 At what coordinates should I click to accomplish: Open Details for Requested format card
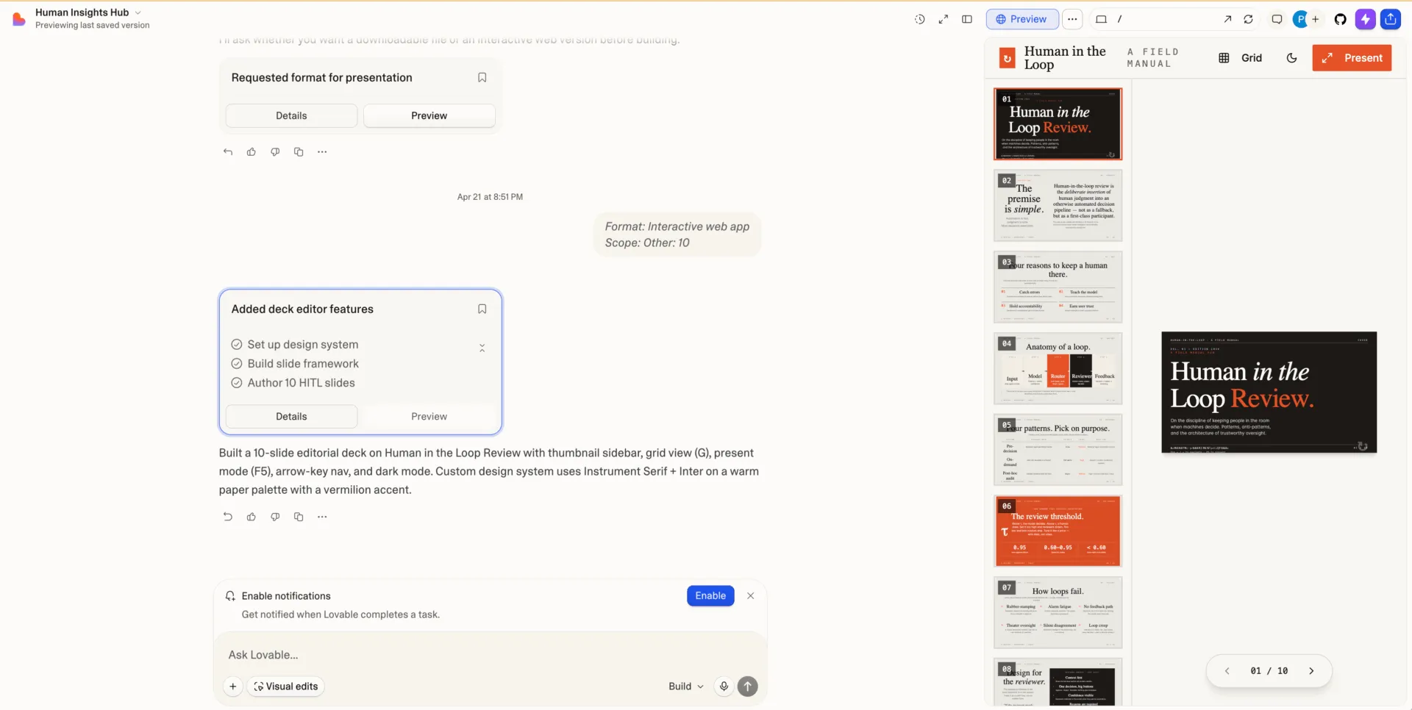[291, 115]
